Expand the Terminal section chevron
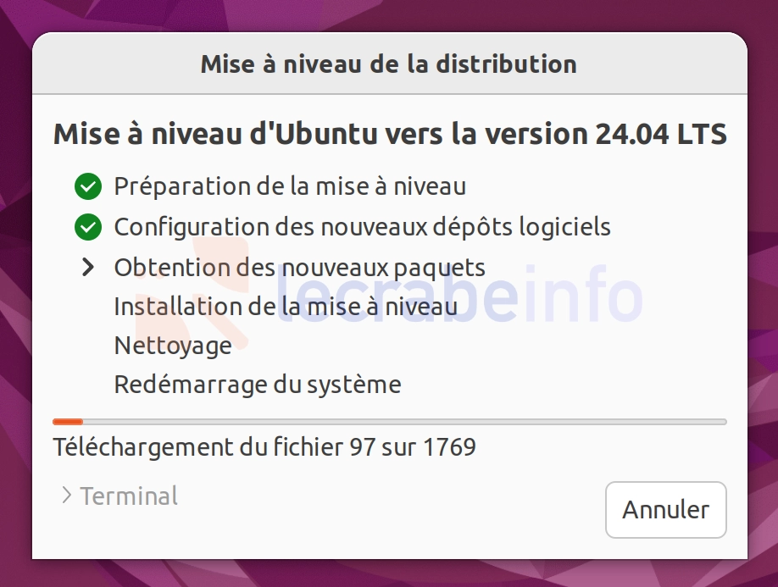Image resolution: width=778 pixels, height=587 pixels. coord(66,496)
